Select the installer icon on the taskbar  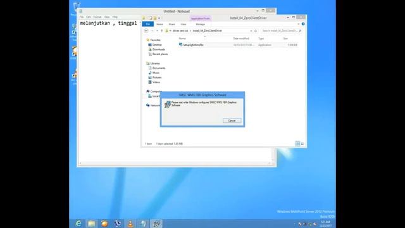click(156, 224)
